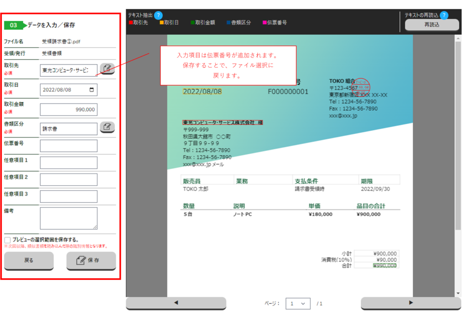Focus the 任意項目１ text field
The height and width of the screenshot is (316, 467).
(x=68, y=163)
